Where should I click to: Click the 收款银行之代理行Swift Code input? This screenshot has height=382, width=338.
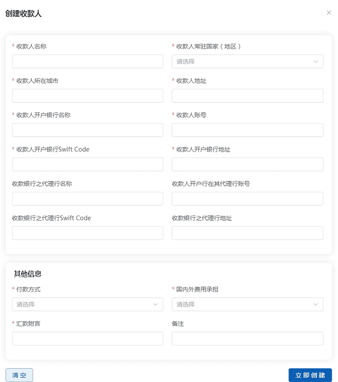click(x=87, y=233)
